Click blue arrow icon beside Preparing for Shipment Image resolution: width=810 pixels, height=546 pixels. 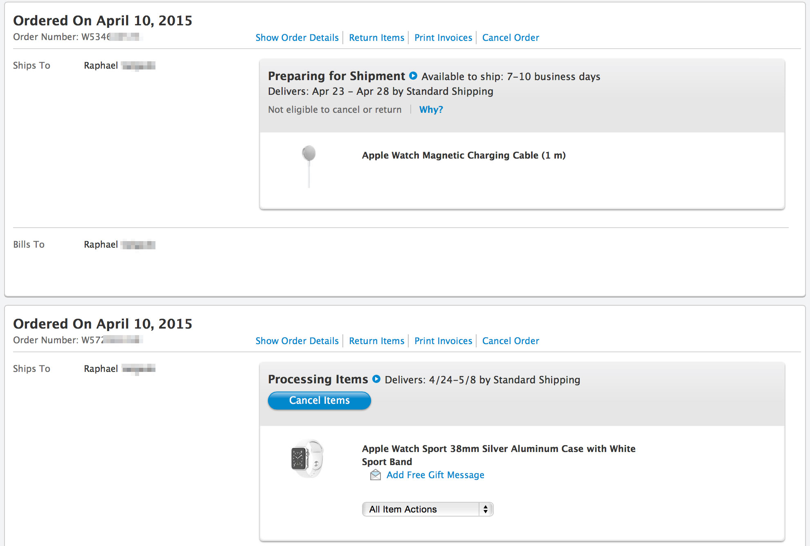(413, 76)
